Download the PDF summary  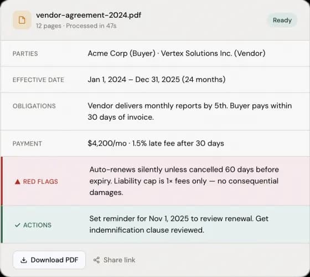pos(49,260)
